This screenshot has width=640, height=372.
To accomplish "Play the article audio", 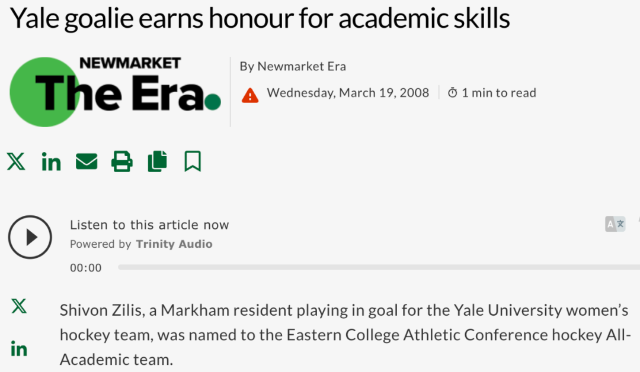I will point(30,237).
